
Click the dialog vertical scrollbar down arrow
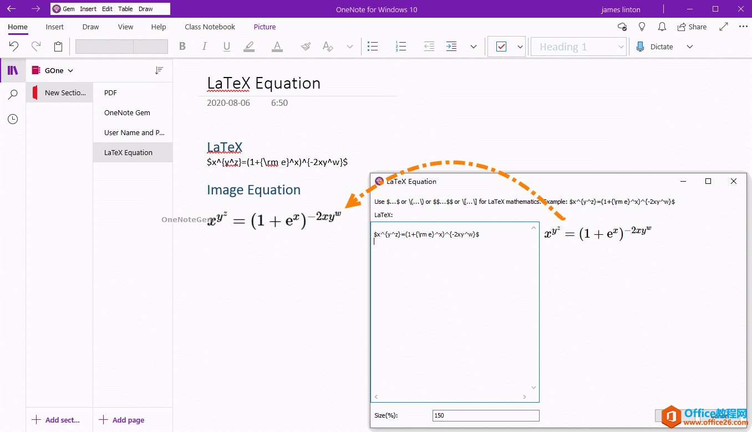(534, 388)
